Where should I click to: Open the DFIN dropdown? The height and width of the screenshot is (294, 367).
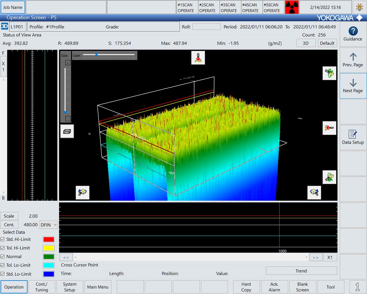(x=48, y=225)
